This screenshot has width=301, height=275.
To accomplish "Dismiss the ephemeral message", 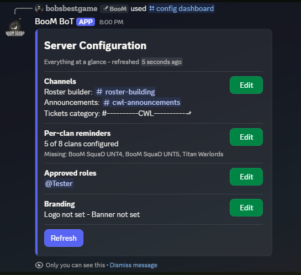I will (134, 265).
